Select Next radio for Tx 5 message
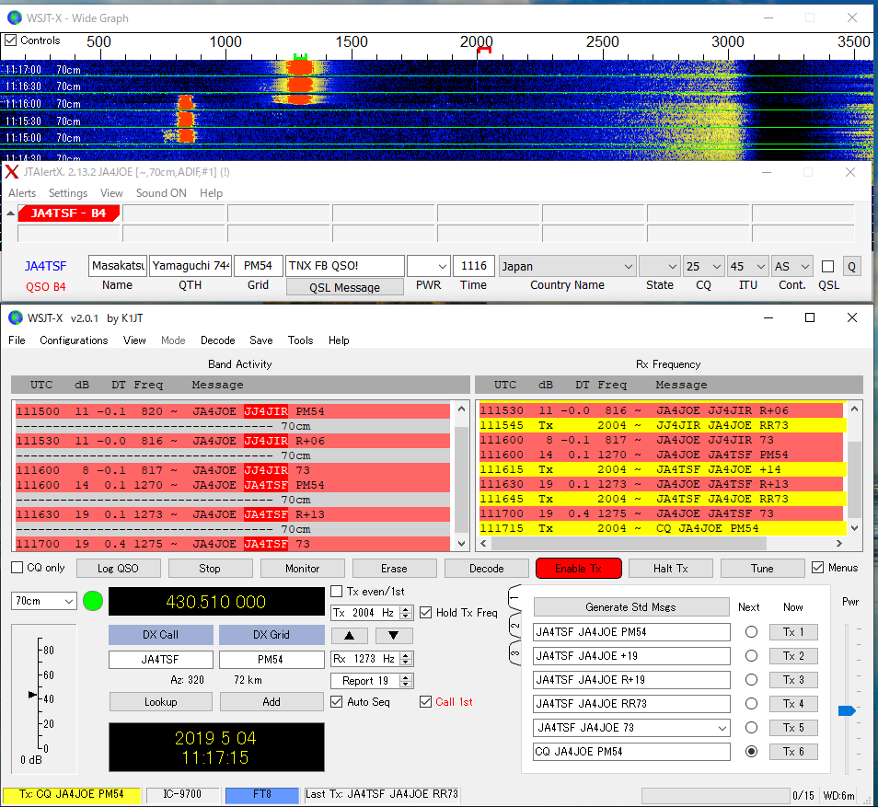This screenshot has height=807, width=878. point(751,728)
